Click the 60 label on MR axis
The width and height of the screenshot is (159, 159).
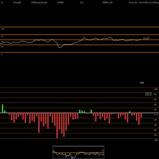[x=155, y=100]
